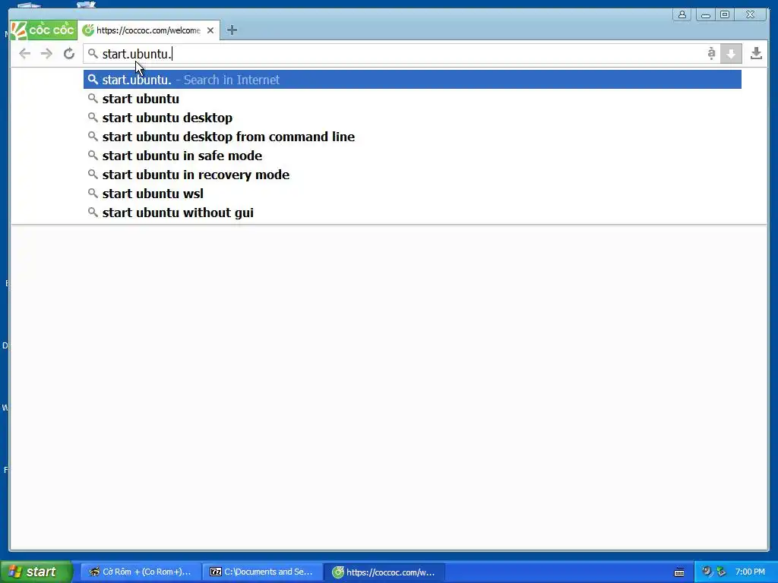Select the 'start ubuntu' suggestion
778x583 pixels.
(413, 99)
